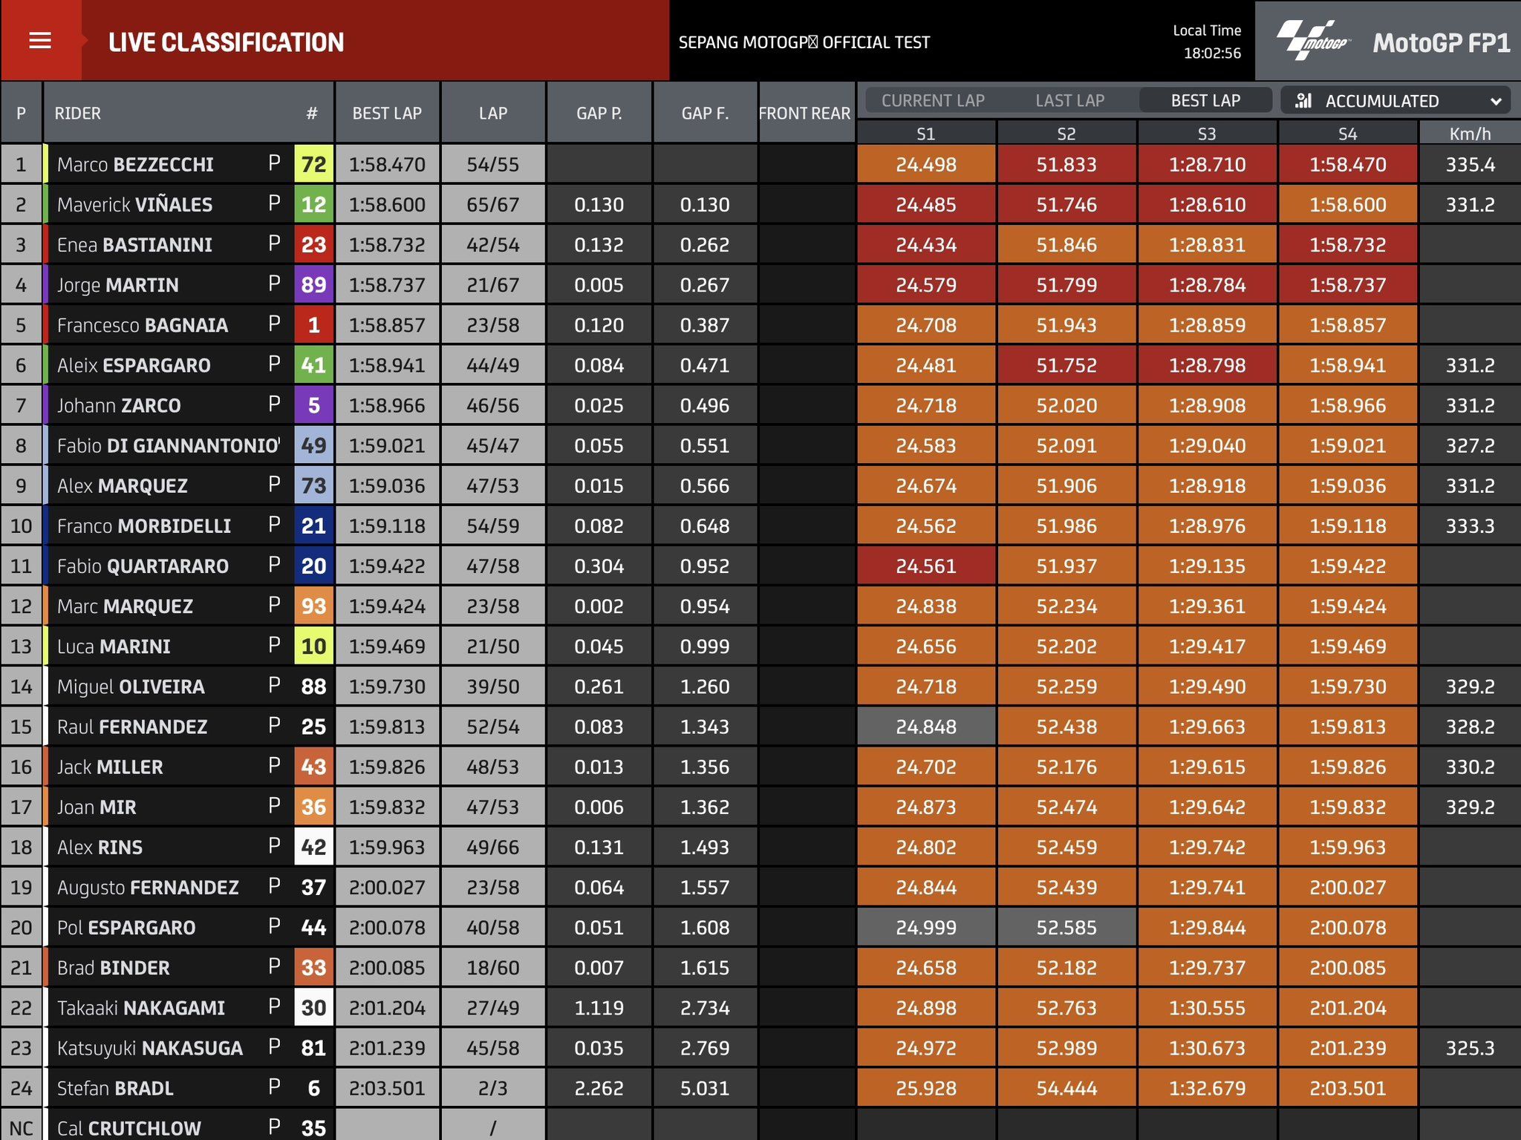
Task: Click the MotoGP FP1 session title
Action: click(x=1441, y=43)
